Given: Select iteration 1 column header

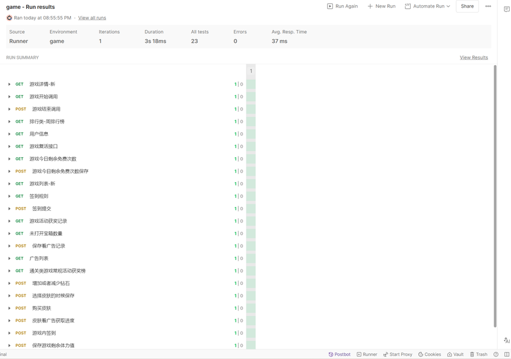Looking at the screenshot, I should [250, 71].
